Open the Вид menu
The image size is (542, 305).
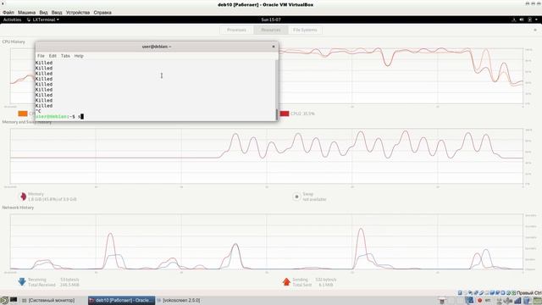tap(43, 12)
